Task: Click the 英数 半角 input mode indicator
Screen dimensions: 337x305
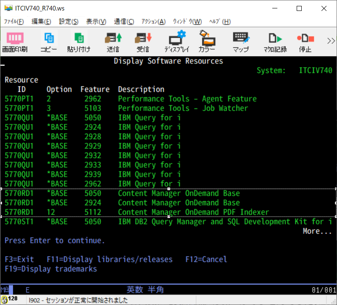Action: [145, 290]
